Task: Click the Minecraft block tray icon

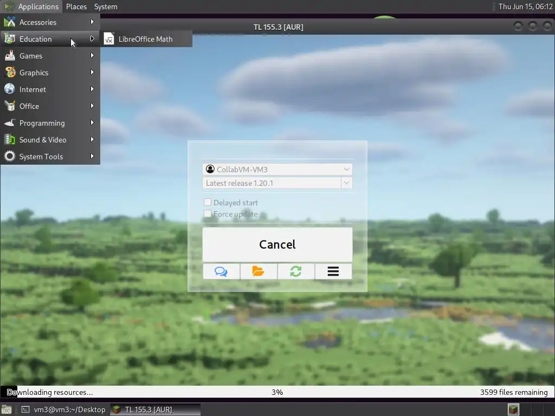Action: (513, 409)
